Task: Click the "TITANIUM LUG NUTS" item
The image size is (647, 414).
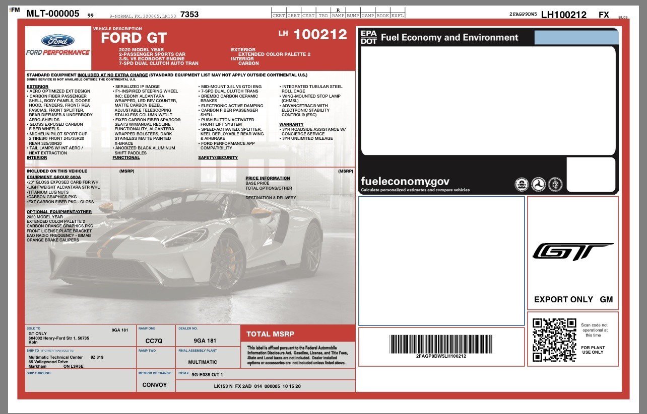Action: coord(48,192)
